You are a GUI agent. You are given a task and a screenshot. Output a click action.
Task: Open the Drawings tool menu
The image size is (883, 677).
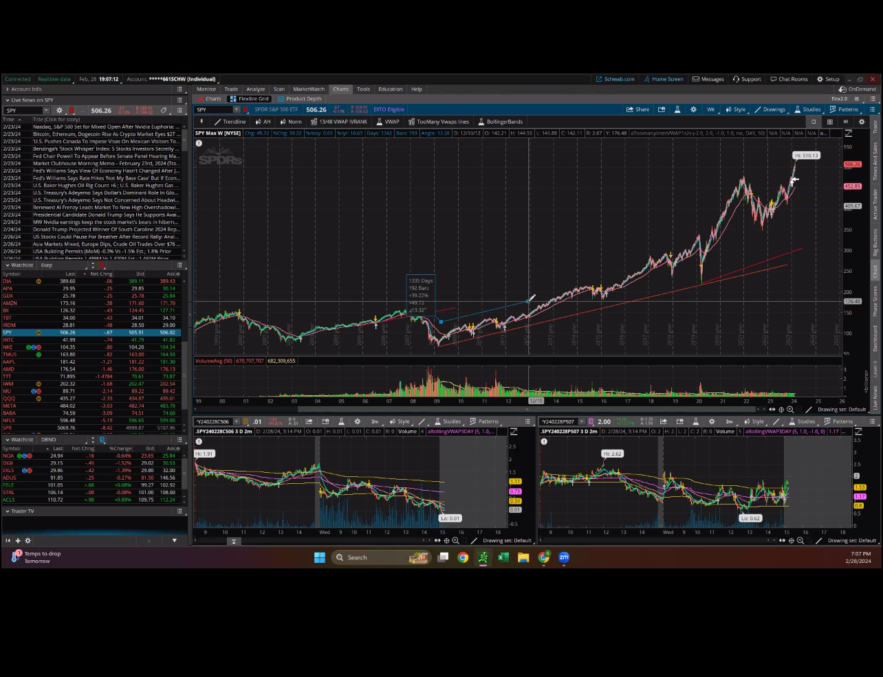point(770,109)
